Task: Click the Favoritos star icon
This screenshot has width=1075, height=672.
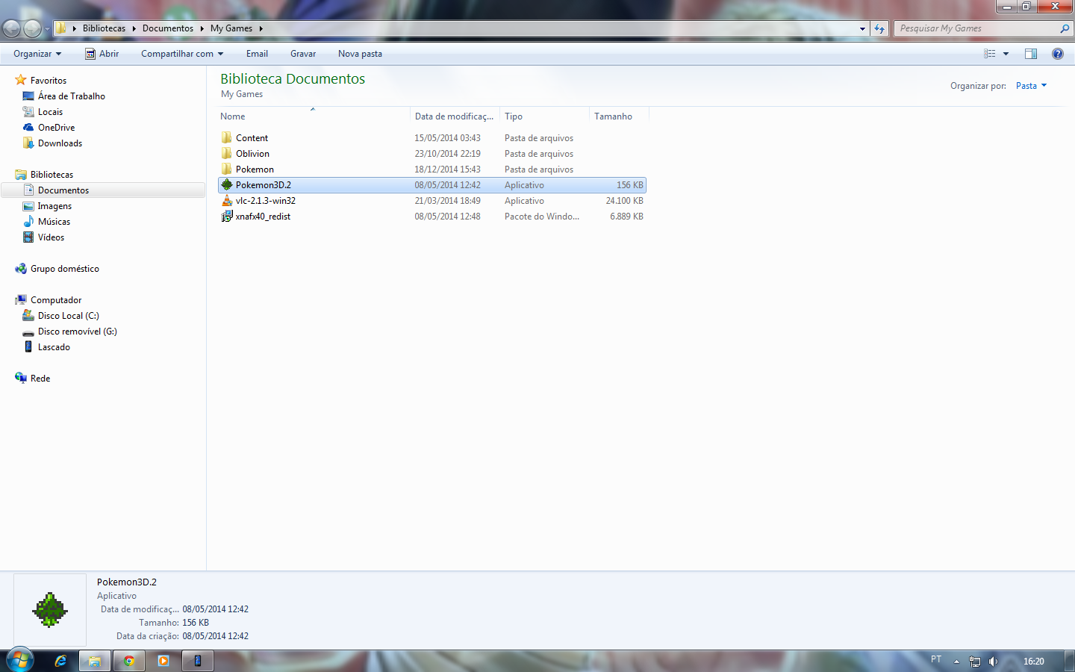Action: click(x=21, y=80)
